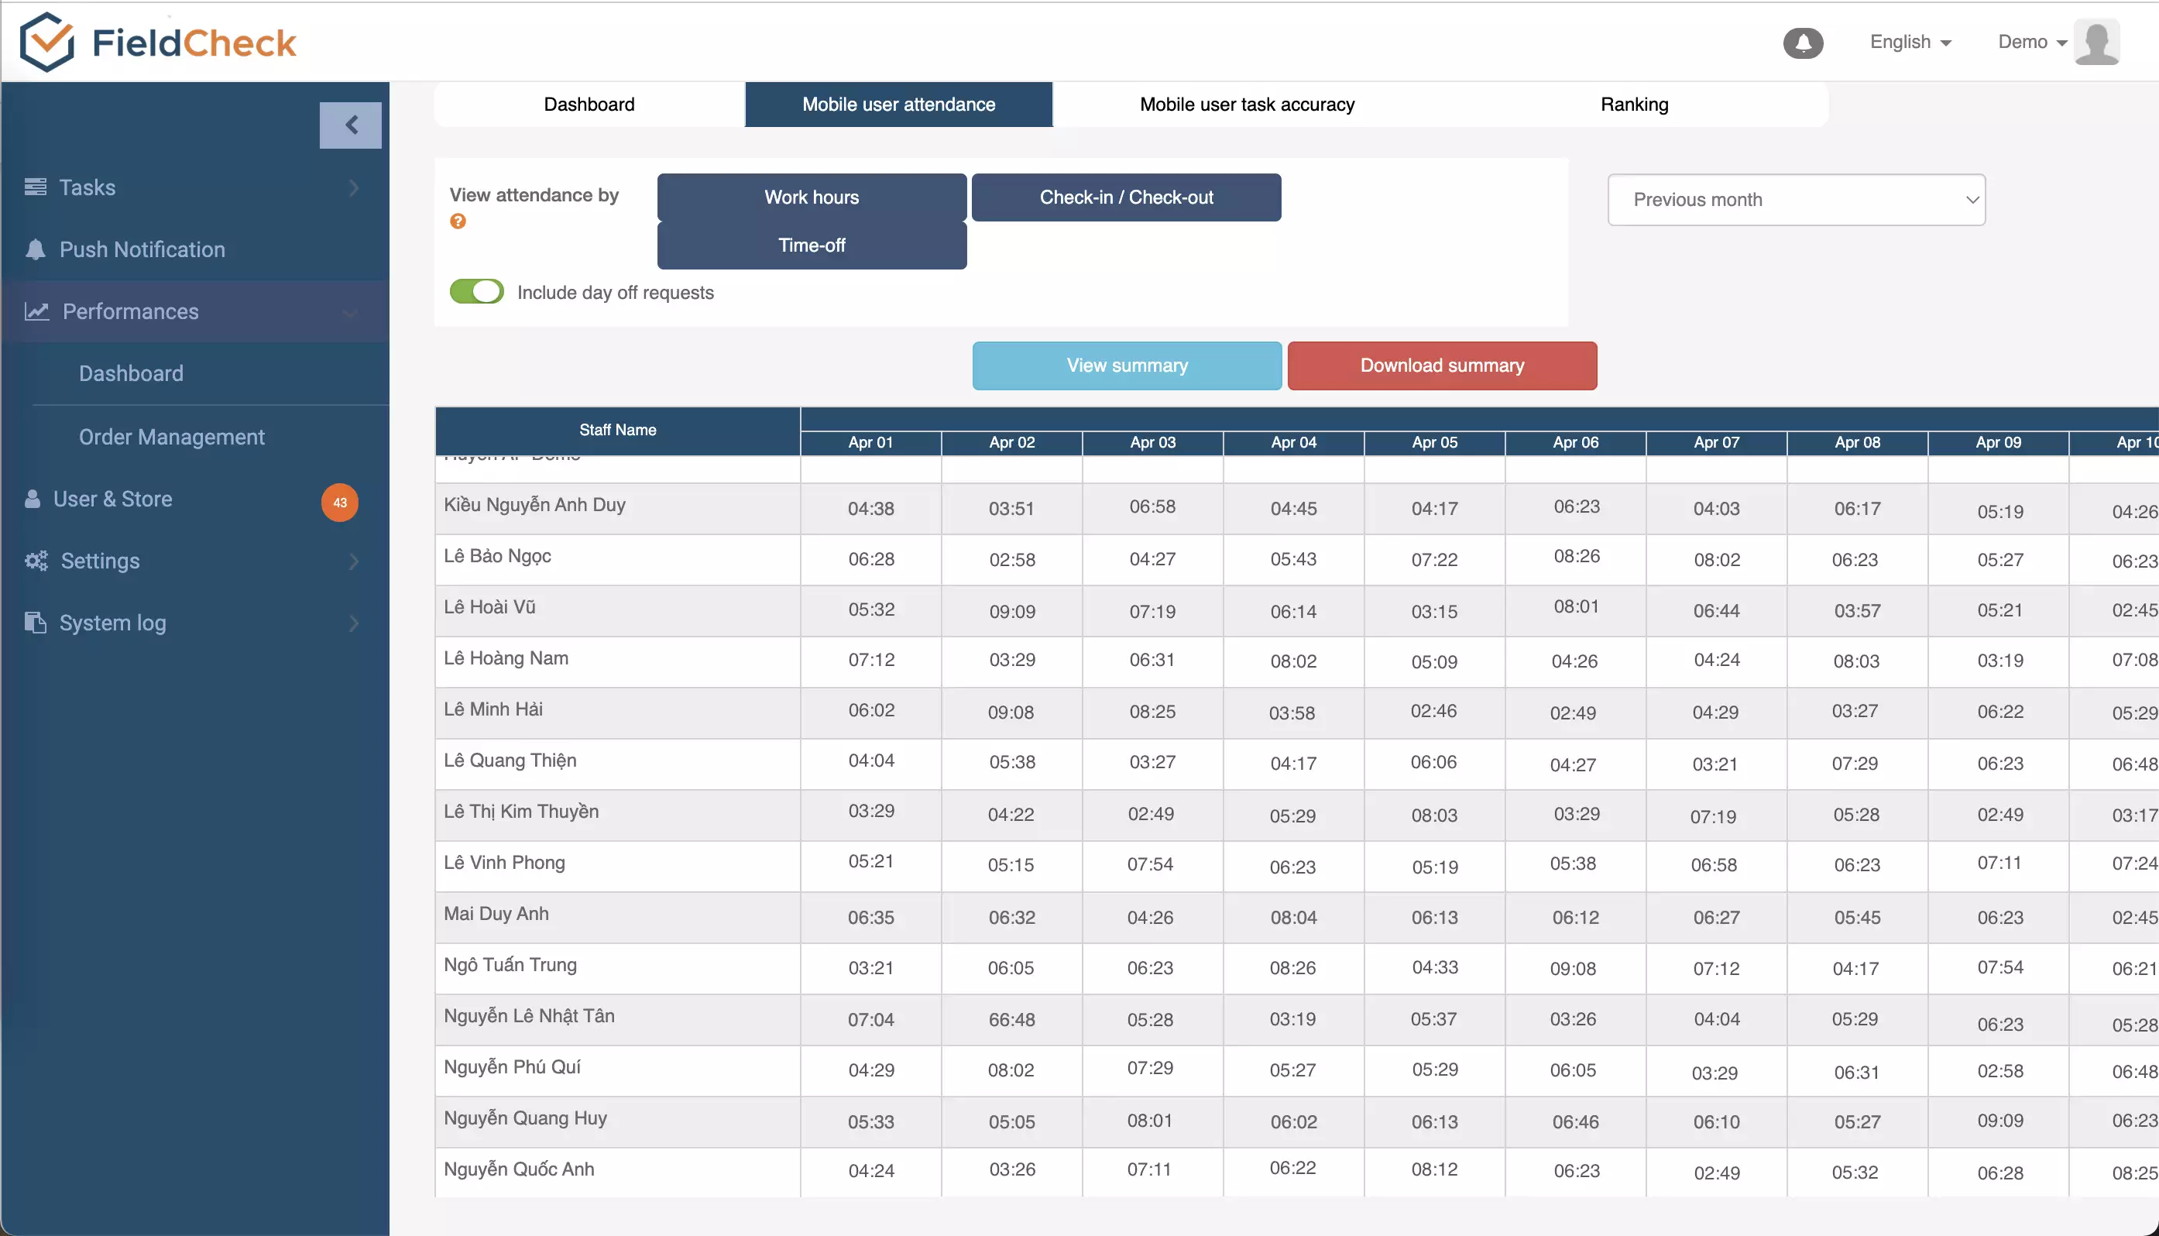
Task: Select Check-in / Check-out view option
Action: tap(1127, 197)
